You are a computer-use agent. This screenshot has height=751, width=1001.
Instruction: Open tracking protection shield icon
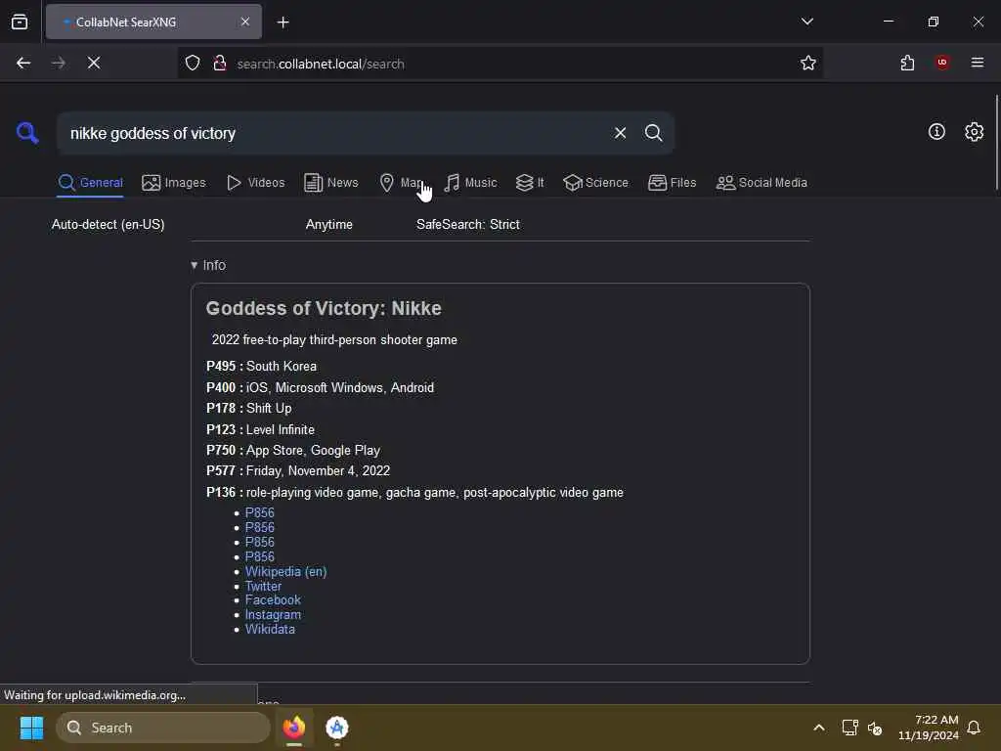[193, 63]
